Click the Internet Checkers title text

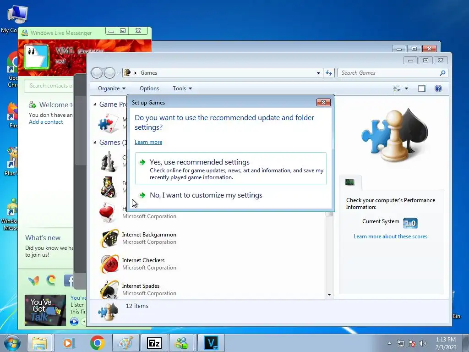[143, 260]
